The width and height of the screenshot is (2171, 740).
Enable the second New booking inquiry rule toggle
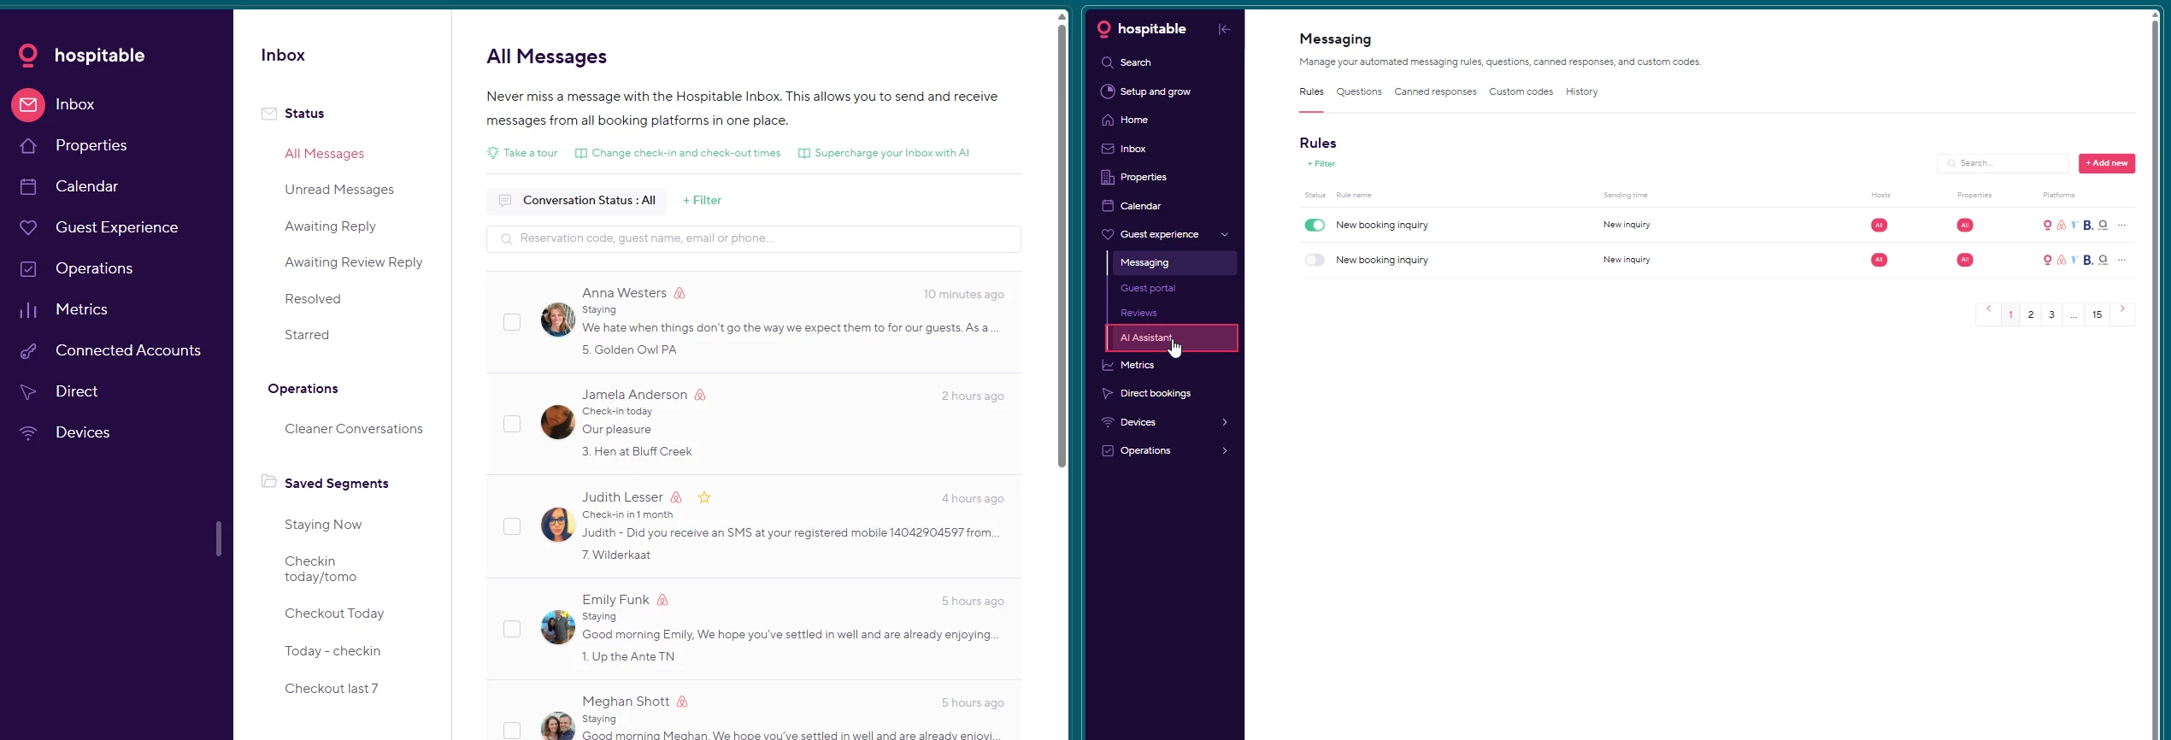tap(1315, 260)
